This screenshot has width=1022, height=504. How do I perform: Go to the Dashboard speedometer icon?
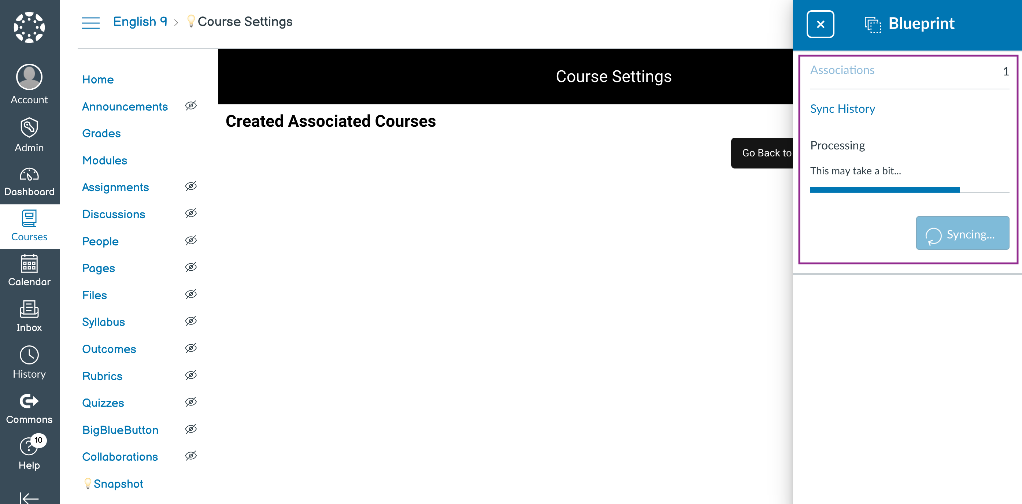[x=29, y=175]
